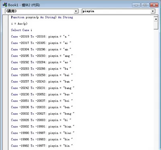Click the window title Book1 - 模块2 (代码)

point(24,5)
